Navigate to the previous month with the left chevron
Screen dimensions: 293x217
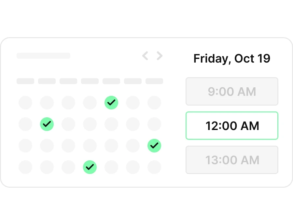145,56
